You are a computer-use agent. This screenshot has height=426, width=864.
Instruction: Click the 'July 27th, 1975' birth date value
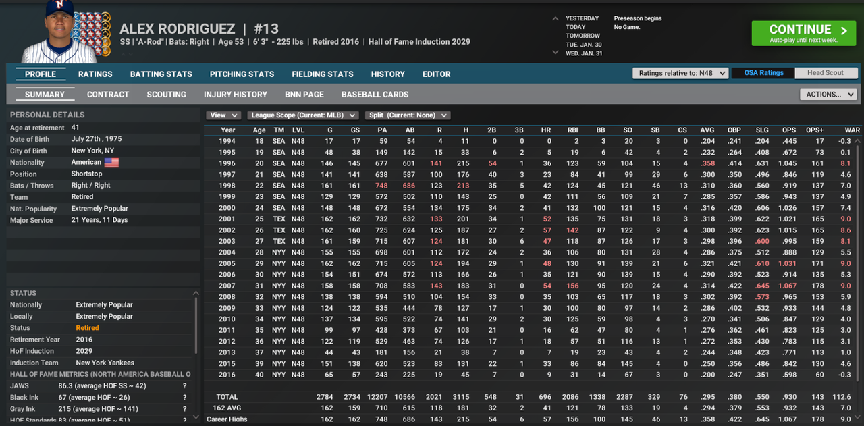pyautogui.click(x=97, y=139)
